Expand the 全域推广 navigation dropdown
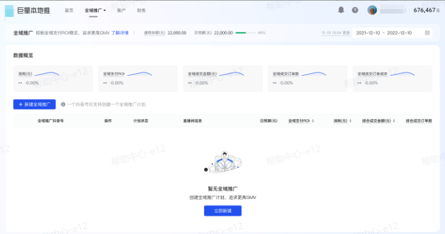This screenshot has height=234, width=445. pos(95,10)
